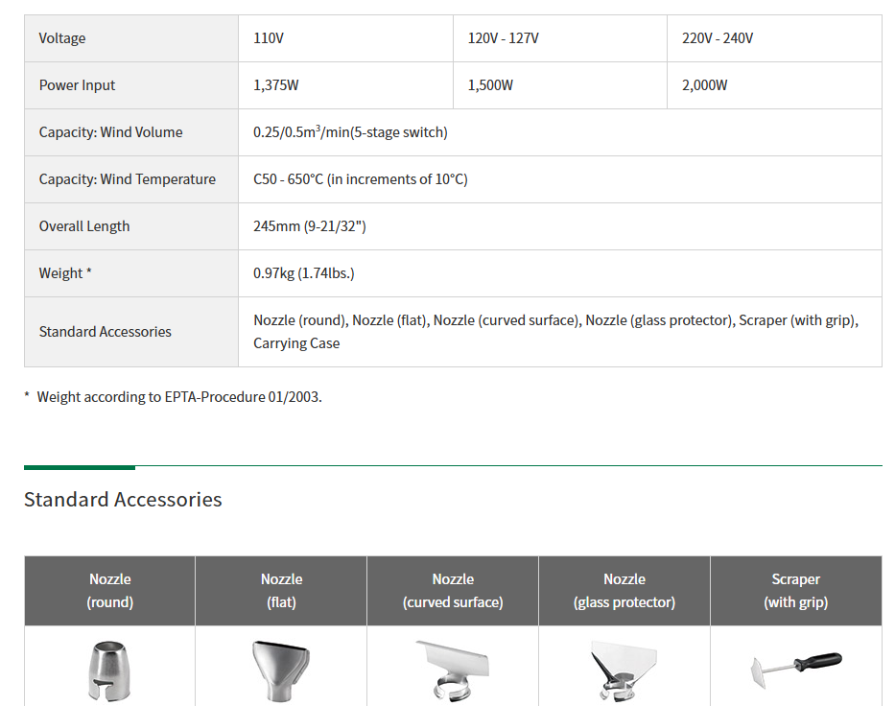Click the Nozzle (curved surface) header

453,591
